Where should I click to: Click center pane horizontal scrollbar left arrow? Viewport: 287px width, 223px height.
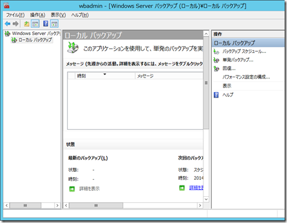[x=66, y=205]
